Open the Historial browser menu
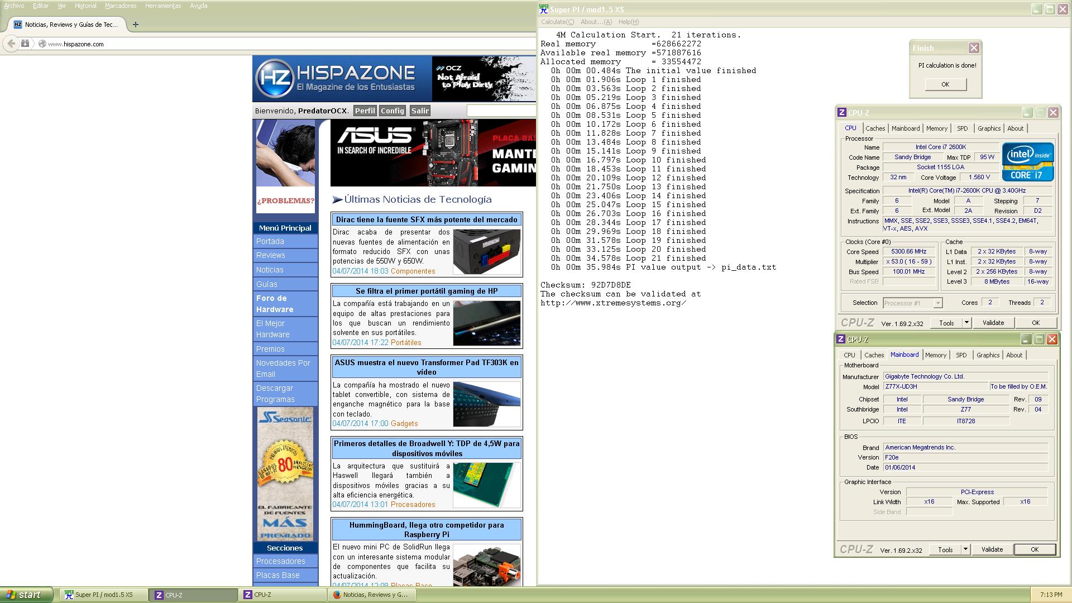The height and width of the screenshot is (603, 1072). click(x=85, y=6)
